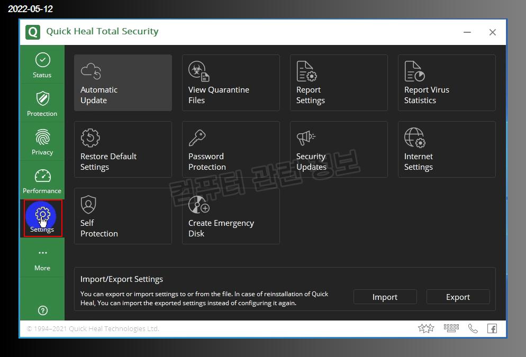Open the virtual keyboard icon

451,328
